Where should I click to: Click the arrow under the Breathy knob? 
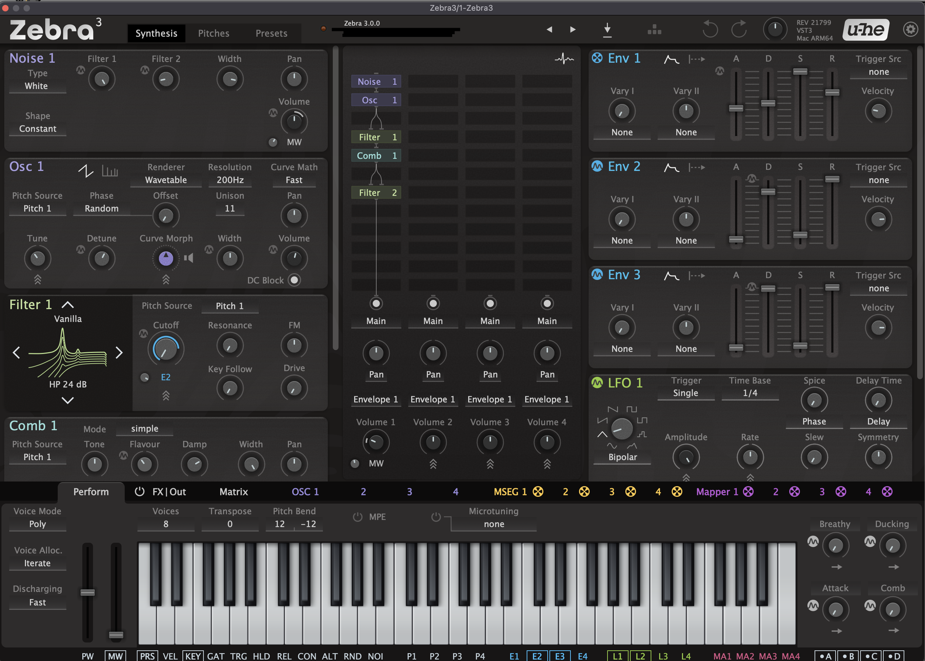837,567
